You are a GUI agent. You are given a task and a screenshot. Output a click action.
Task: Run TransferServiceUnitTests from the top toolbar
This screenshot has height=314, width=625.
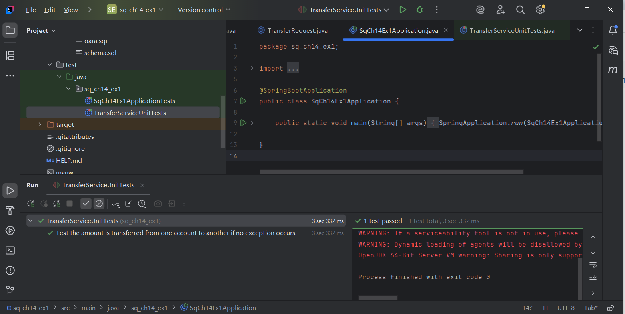coord(403,10)
